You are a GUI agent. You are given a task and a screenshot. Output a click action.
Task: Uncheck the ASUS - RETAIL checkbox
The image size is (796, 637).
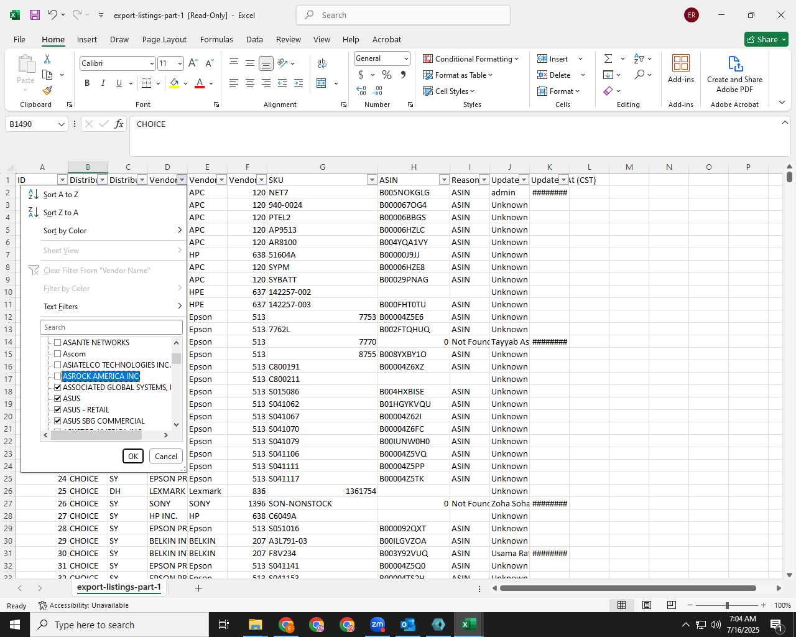(x=58, y=410)
